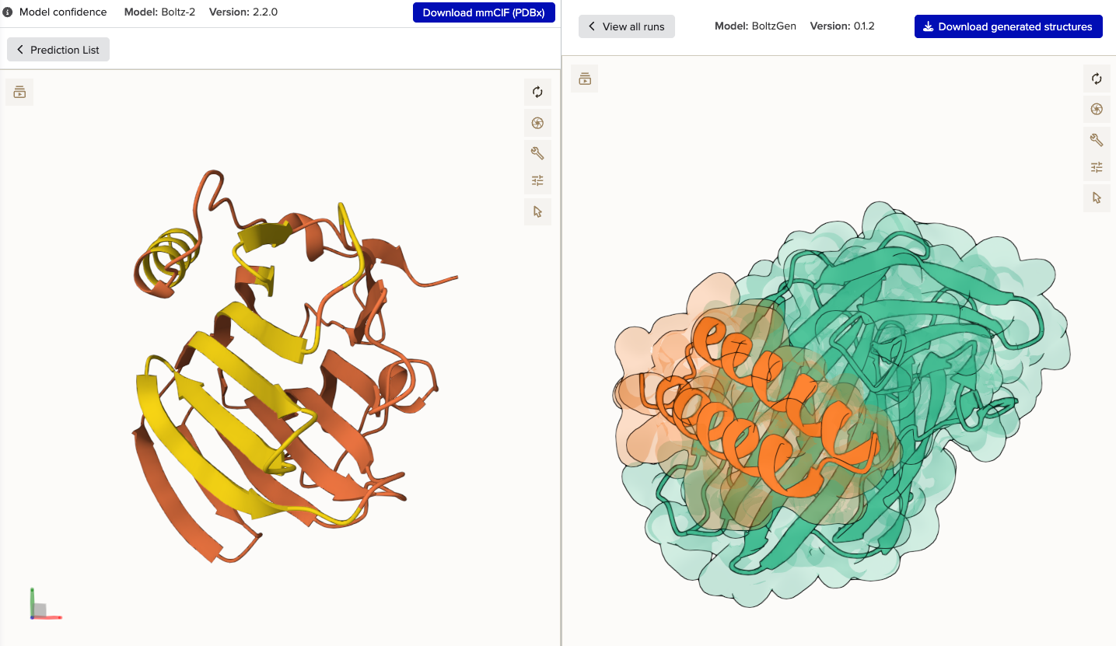Screen dimensions: 1116x646
Task: Click the screenshot icon in BoltzGen viewer
Action: click(x=1097, y=110)
